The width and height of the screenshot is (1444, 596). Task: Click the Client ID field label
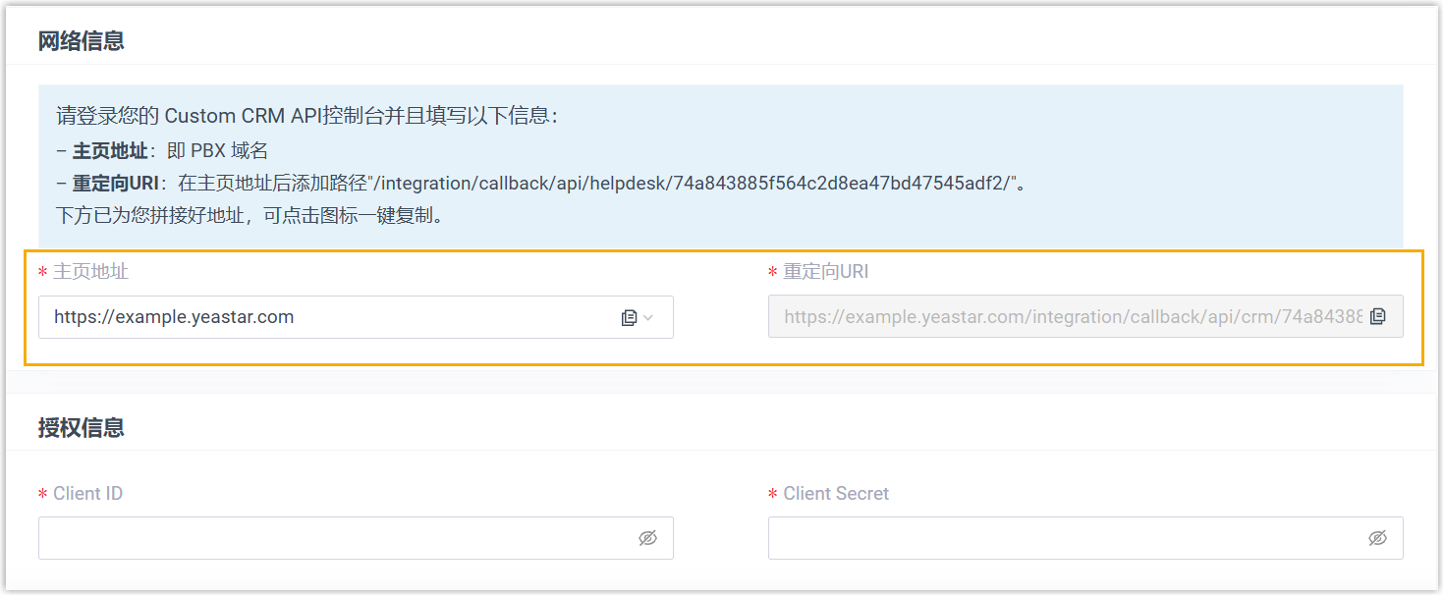[87, 494]
